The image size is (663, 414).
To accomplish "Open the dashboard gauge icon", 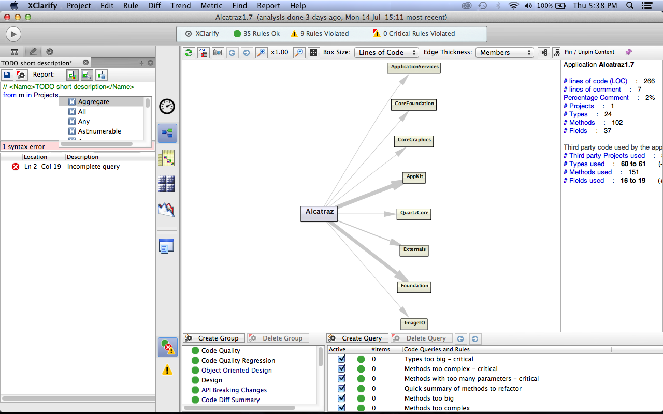I will click(167, 107).
